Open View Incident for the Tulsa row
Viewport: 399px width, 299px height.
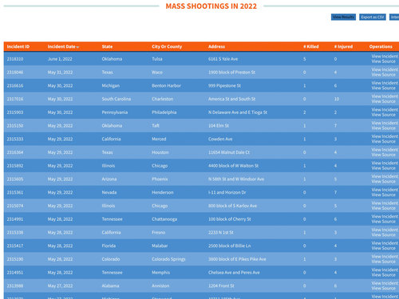(x=385, y=57)
